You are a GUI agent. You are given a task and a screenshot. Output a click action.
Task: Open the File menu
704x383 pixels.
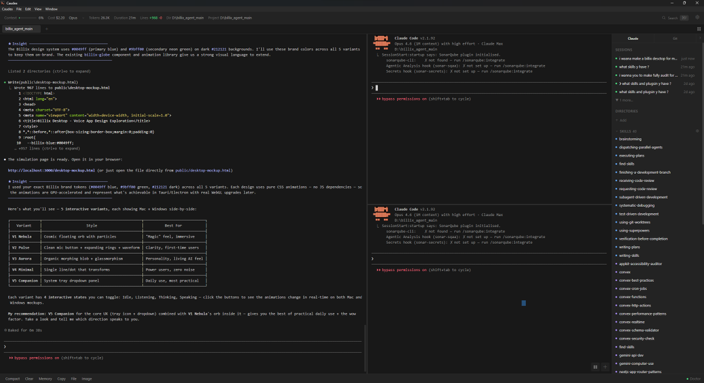click(19, 9)
